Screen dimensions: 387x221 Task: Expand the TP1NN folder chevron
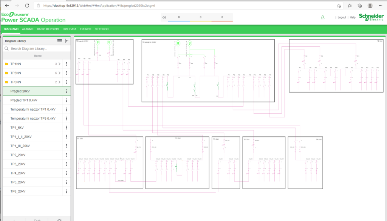tap(59, 64)
